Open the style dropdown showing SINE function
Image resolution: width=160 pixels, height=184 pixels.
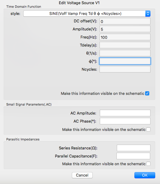(87, 14)
